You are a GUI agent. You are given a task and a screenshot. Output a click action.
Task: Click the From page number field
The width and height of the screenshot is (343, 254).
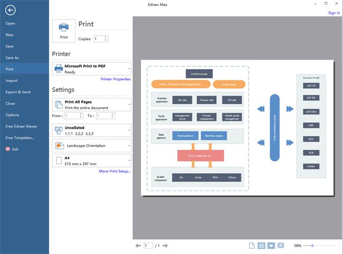click(x=72, y=116)
